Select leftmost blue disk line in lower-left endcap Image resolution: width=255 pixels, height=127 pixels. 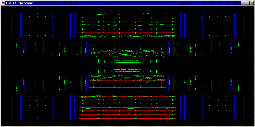pyautogui.click(x=11, y=107)
